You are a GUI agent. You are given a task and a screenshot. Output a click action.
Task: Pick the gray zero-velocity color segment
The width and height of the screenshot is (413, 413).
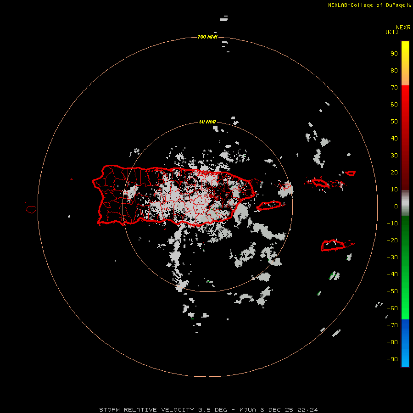tap(405, 203)
